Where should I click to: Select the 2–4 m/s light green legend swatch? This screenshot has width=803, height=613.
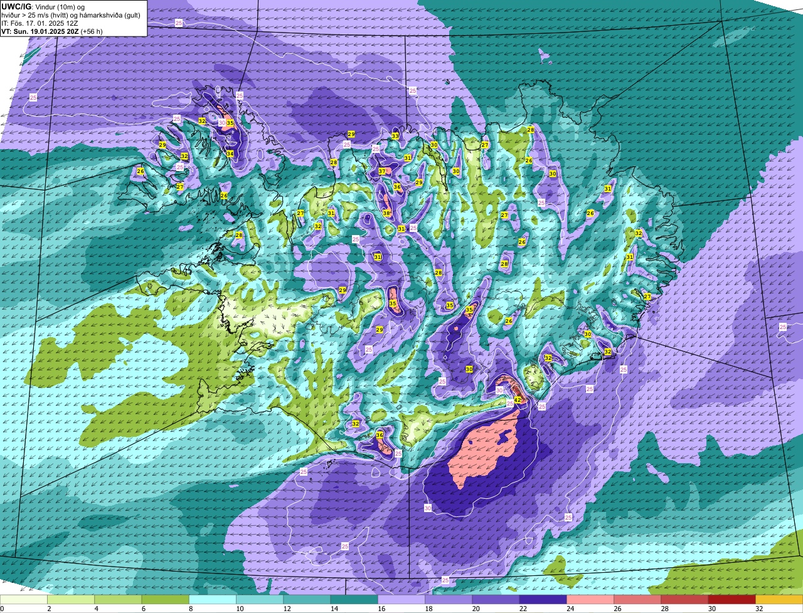(x=71, y=599)
